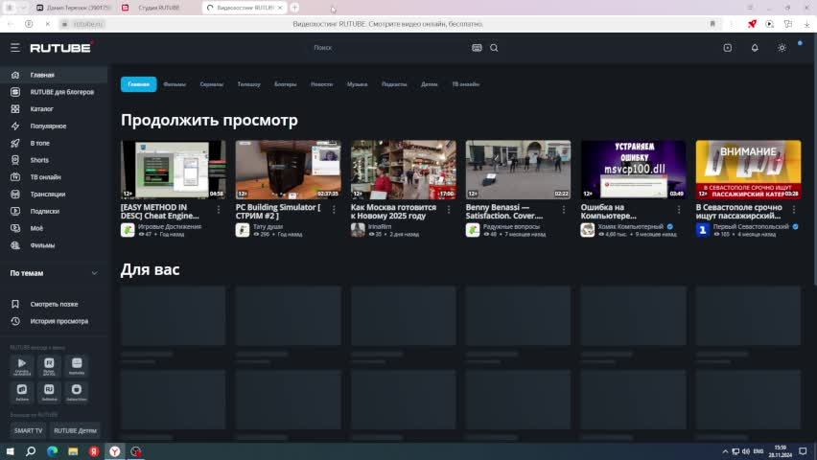This screenshot has height=460, width=817.
Task: Click the Поиск search field
Action: tap(388, 47)
